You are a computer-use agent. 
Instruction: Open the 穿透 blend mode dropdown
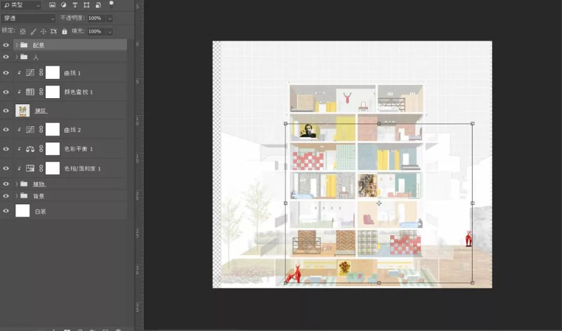(x=28, y=18)
